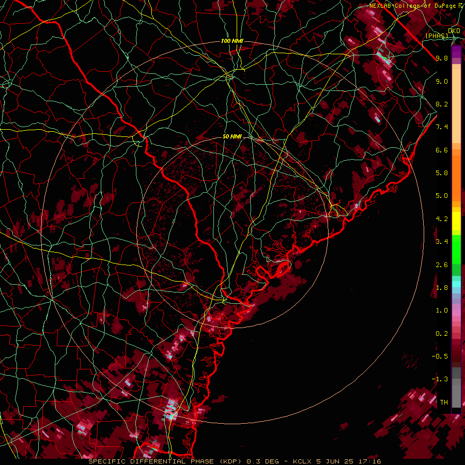
Task: Click the 9.0 value on the color scale
Action: [x=442, y=81]
